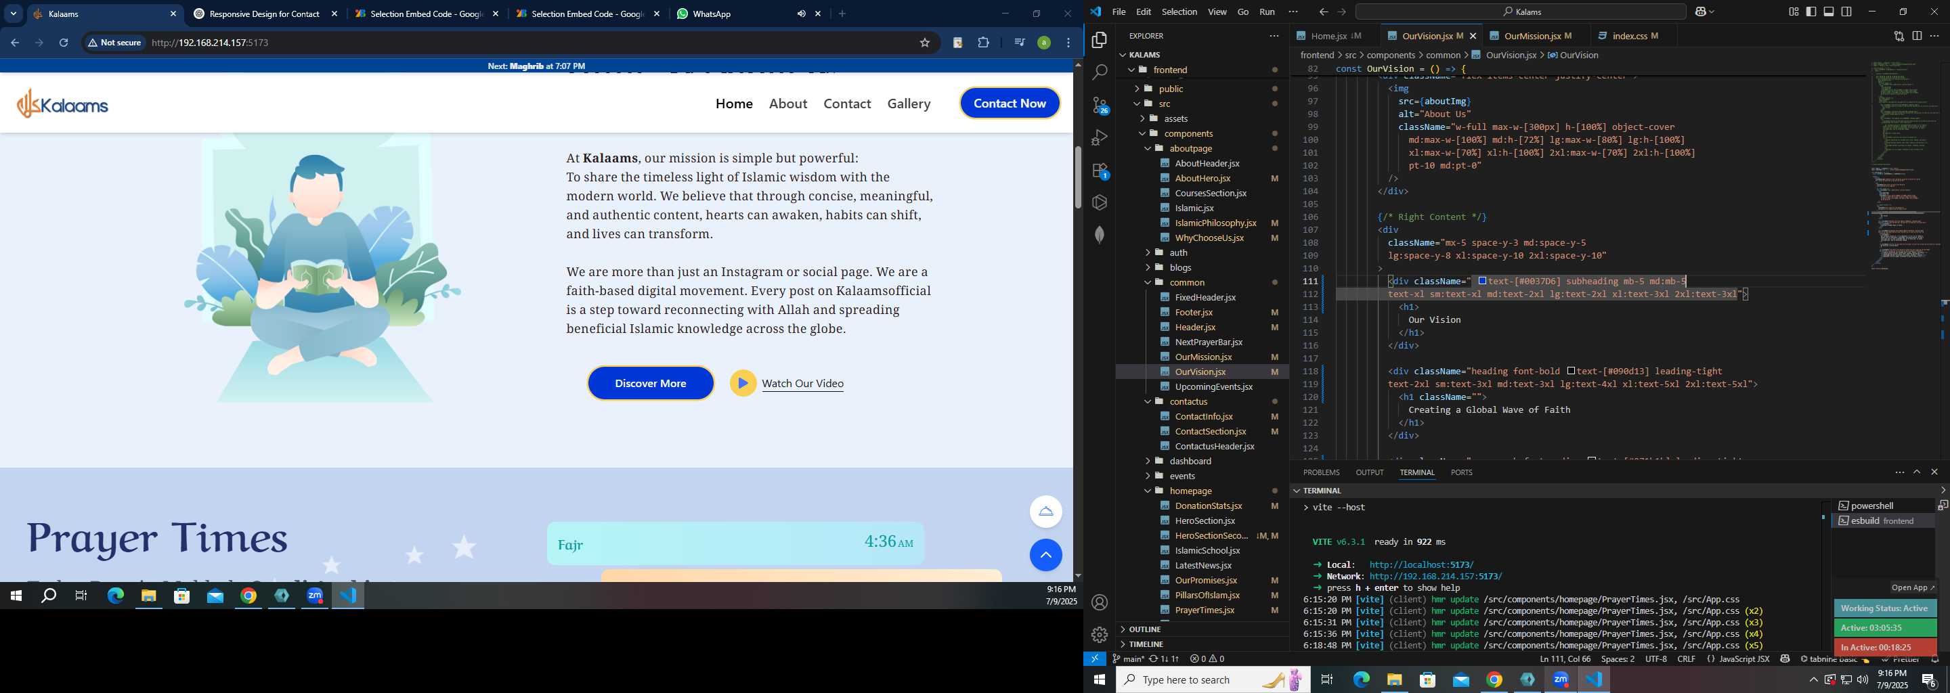Switch to the OurMission.jsx editor tab
The image size is (1950, 693).
pos(1532,36)
